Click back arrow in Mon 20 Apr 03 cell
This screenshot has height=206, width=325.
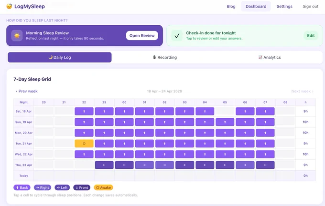tap(184, 133)
